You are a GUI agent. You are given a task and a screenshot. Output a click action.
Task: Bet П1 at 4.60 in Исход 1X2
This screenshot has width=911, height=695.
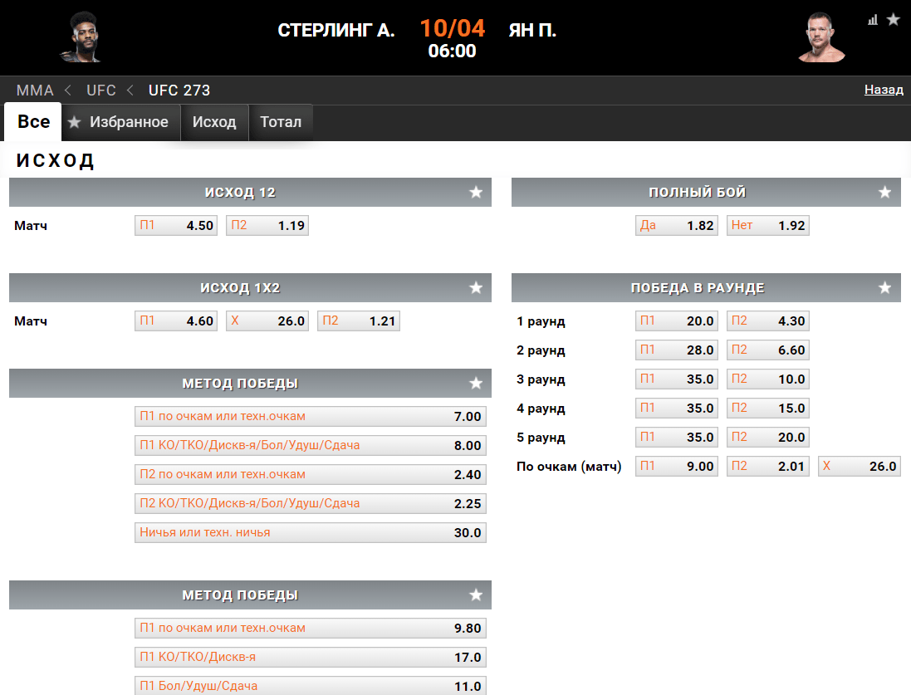(x=176, y=321)
